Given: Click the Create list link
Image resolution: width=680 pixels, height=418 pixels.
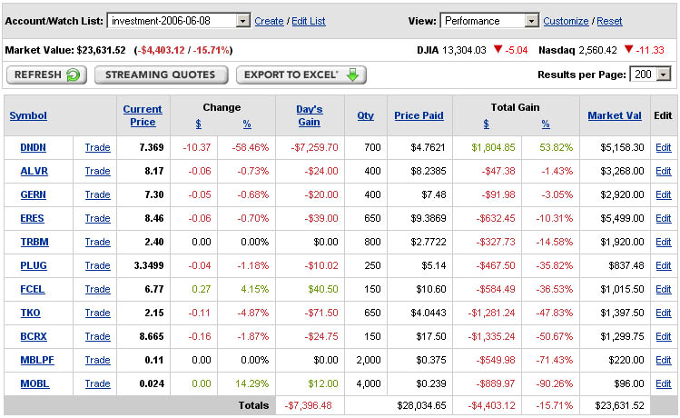Looking at the screenshot, I should click(x=269, y=21).
